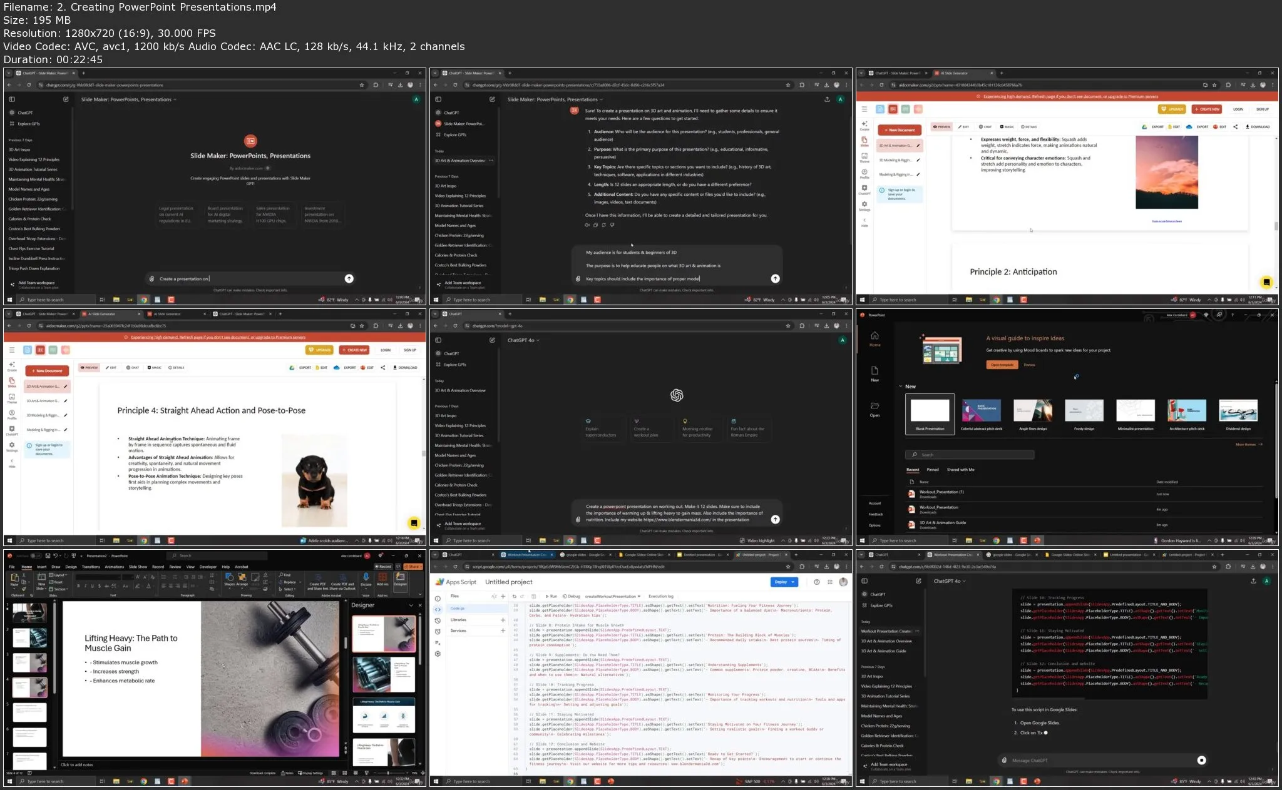The image size is (1282, 790).
Task: Collapse the New templates section chevron
Action: [900, 387]
